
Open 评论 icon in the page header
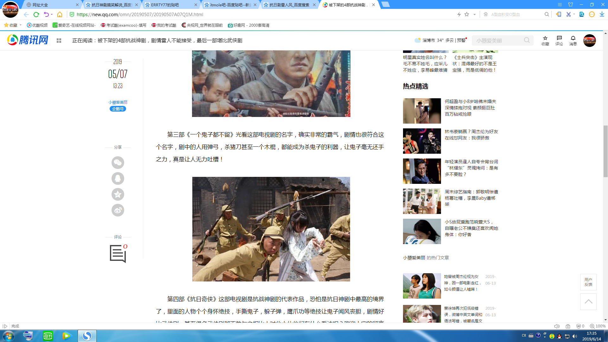(559, 41)
